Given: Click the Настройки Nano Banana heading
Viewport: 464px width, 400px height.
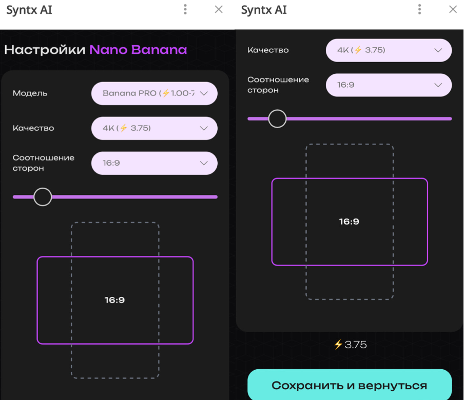Looking at the screenshot, I should click(x=95, y=50).
